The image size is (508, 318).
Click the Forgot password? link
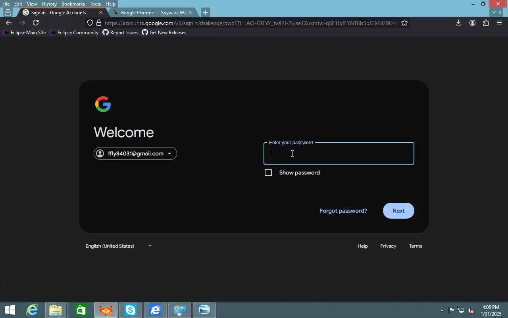tap(343, 211)
